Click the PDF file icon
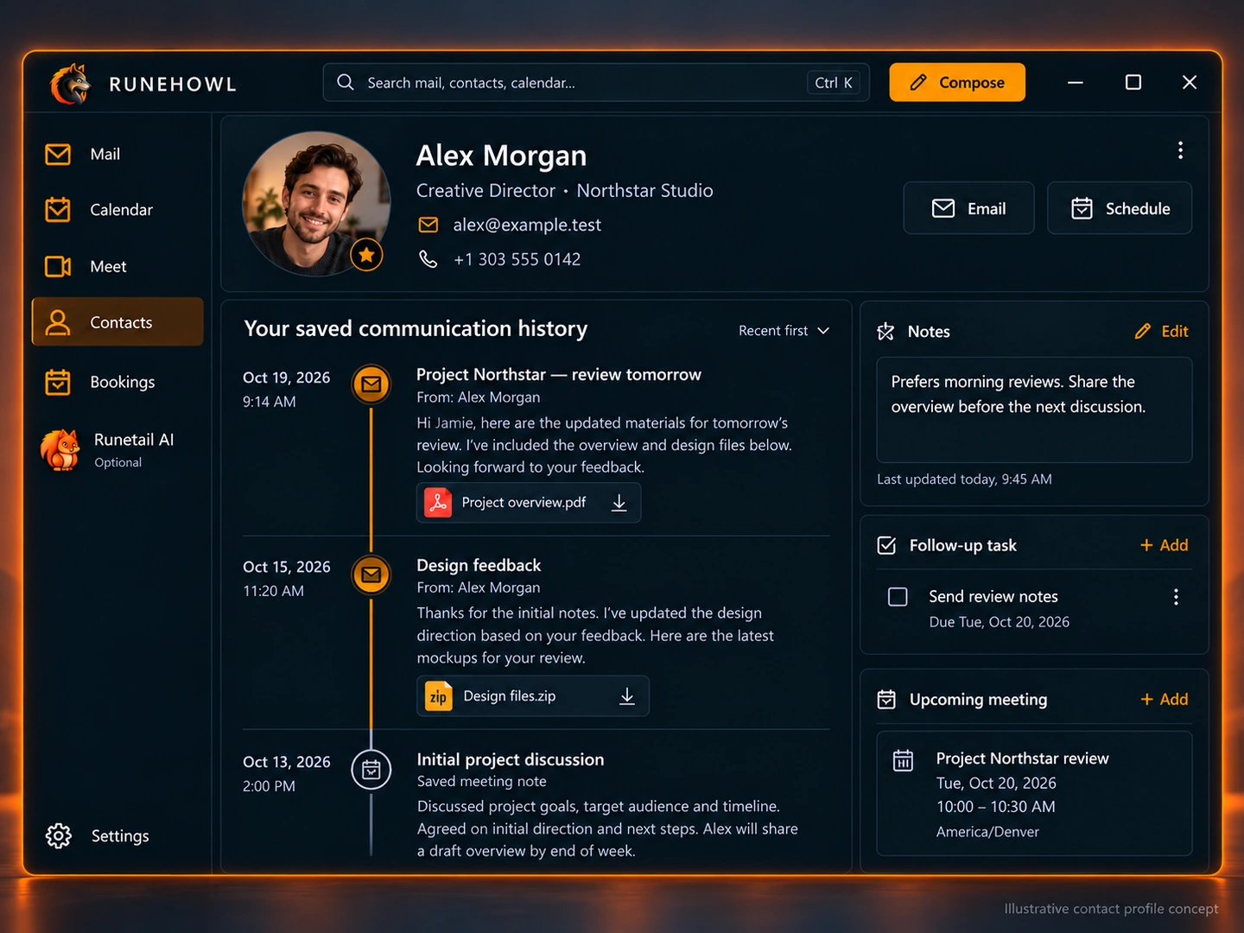1244x933 pixels. click(438, 503)
